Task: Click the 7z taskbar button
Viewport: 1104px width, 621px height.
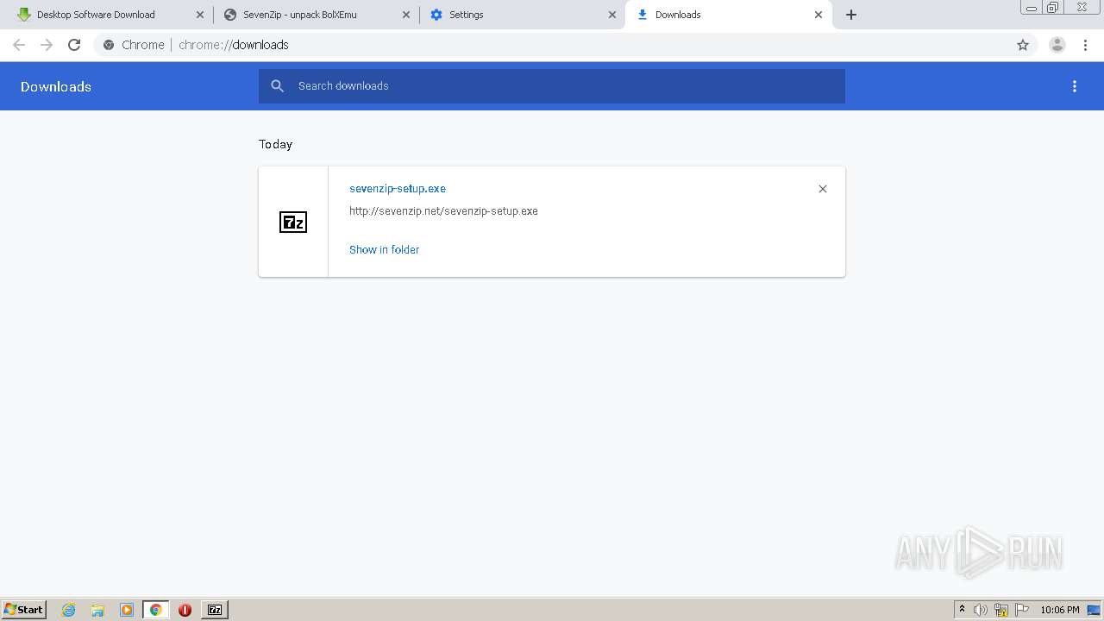Action: 215,610
